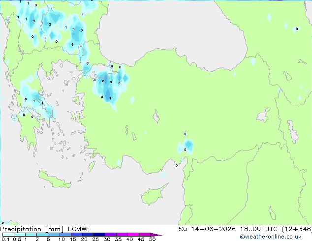Select the 1–2 mm legend color box
Screen dimensions: 312x241
31,235
